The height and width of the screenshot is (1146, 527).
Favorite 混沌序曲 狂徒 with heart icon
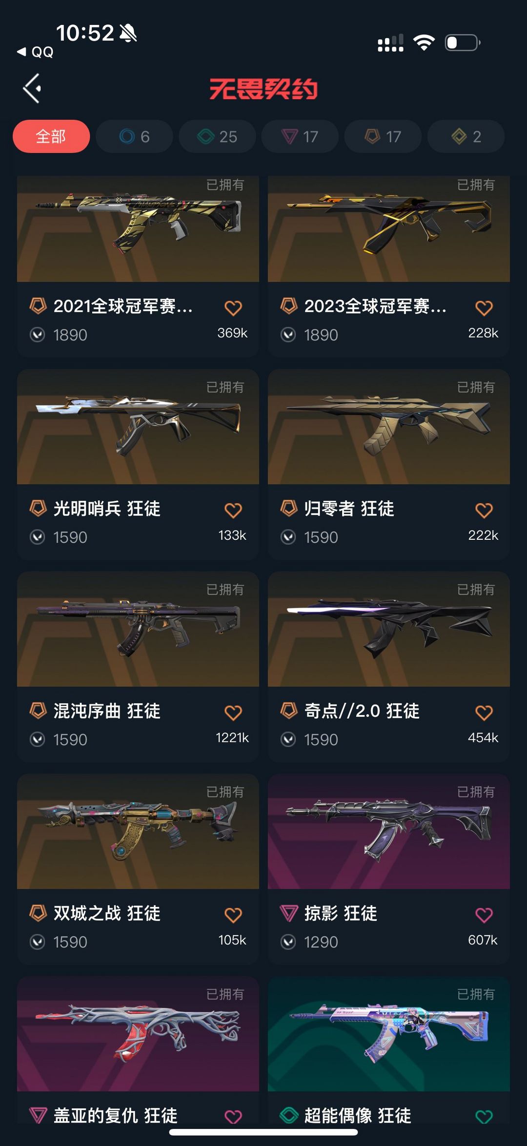[x=233, y=713]
